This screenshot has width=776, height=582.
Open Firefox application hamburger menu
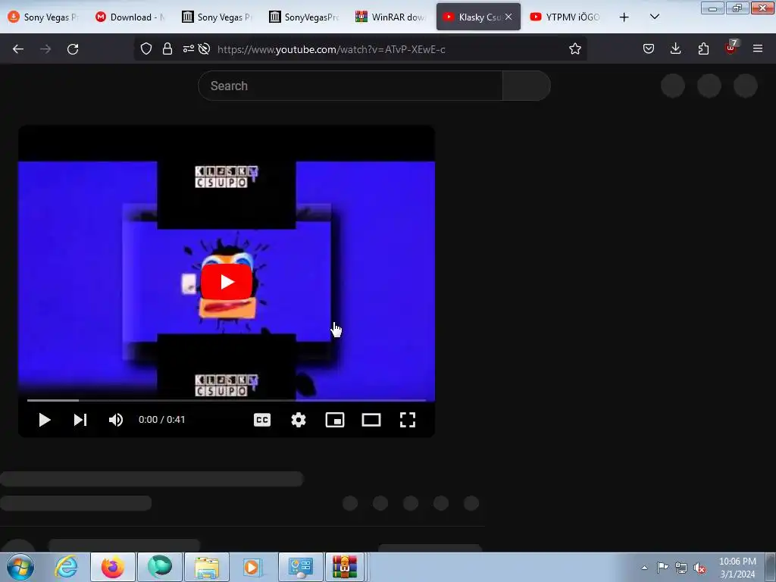coord(758,48)
